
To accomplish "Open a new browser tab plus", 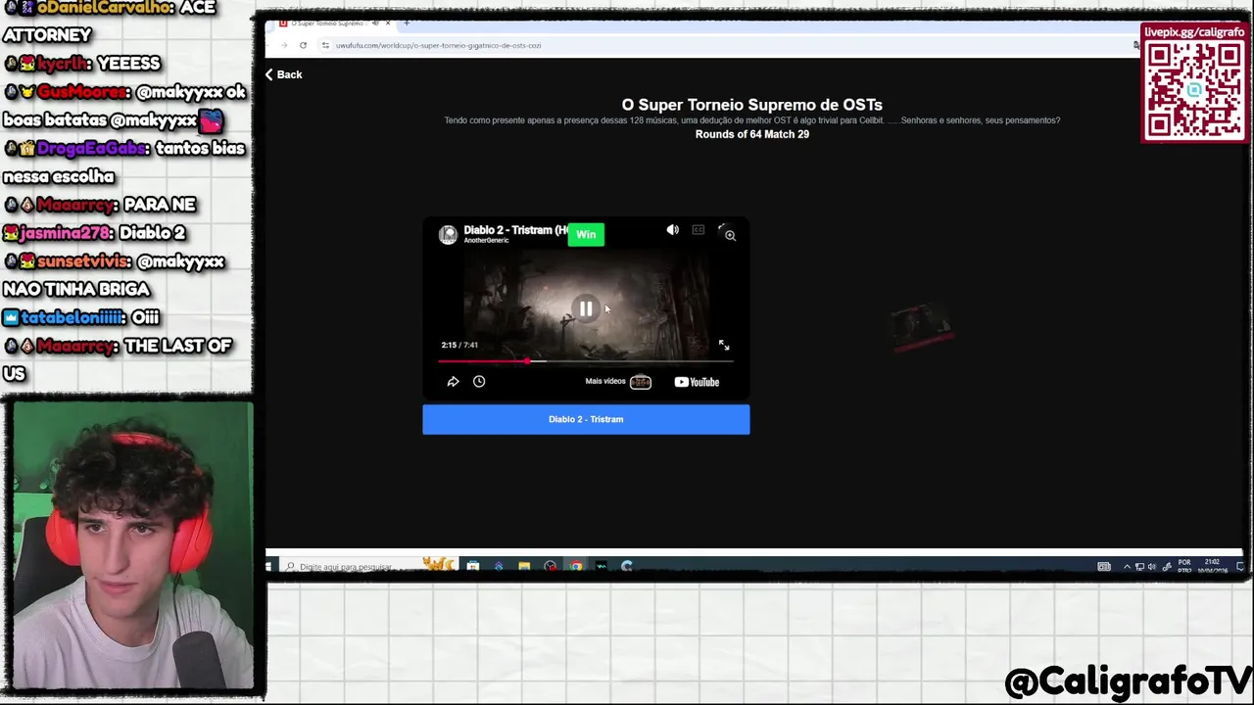I will click(407, 23).
